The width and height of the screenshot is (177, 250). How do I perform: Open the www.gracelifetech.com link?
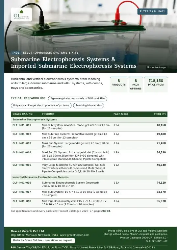click(x=75, y=235)
